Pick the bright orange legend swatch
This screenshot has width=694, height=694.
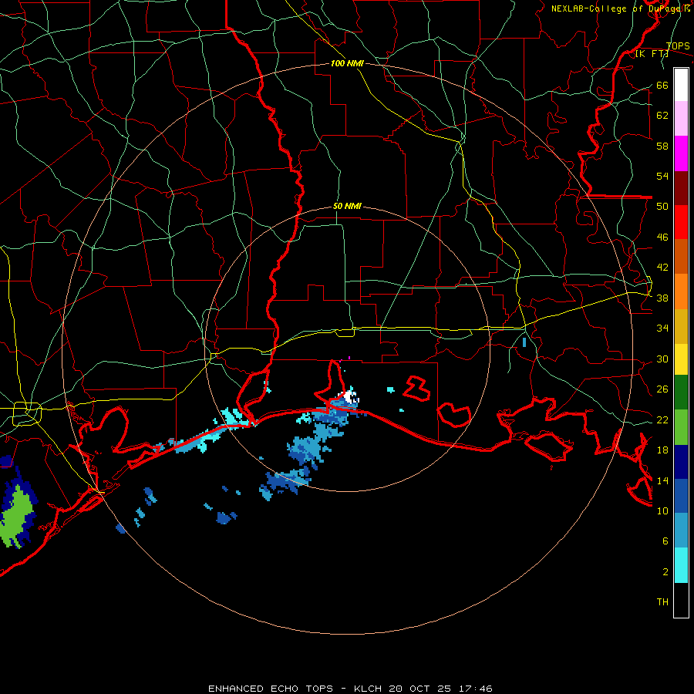tap(681, 291)
